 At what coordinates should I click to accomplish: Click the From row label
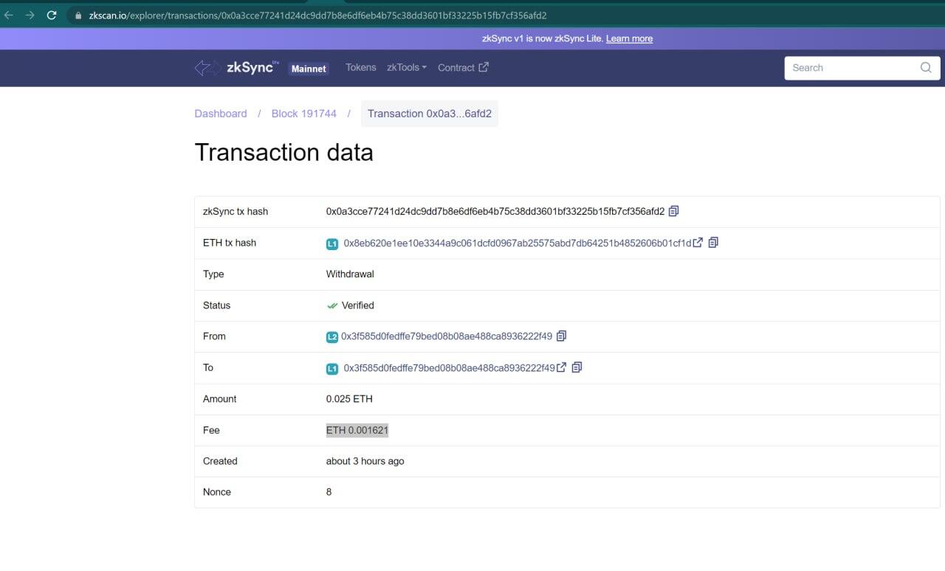(214, 336)
